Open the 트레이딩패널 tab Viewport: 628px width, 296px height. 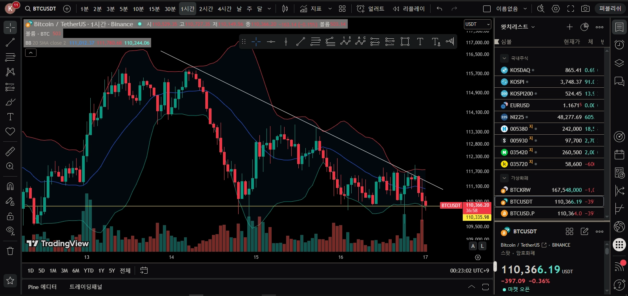86,287
